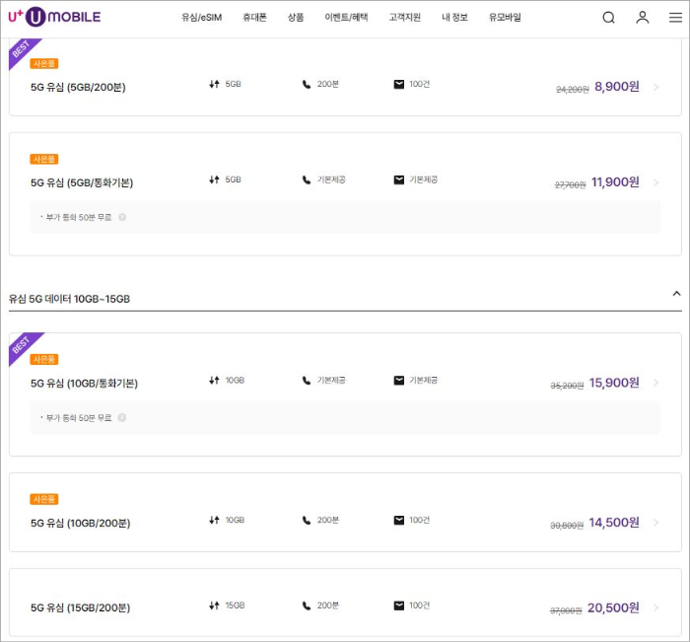690x642 pixels.
Task: Click data icon of 5G 유심 (10GB/200분) plan
Action: [x=214, y=520]
